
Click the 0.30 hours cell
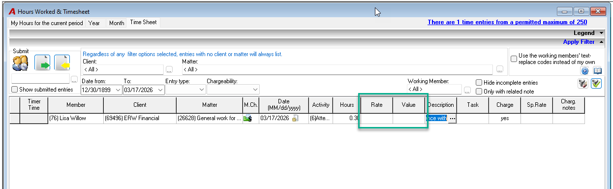tap(347, 118)
